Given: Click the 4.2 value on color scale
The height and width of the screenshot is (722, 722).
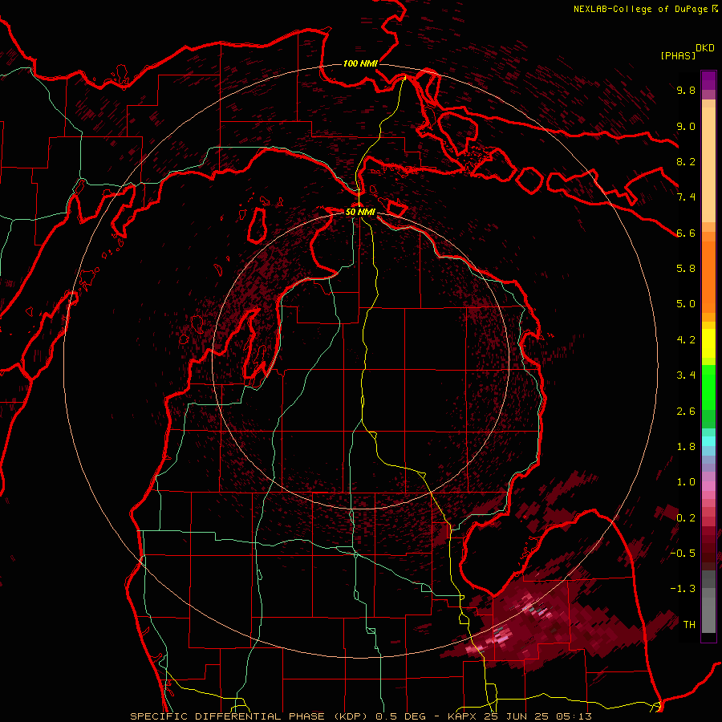Looking at the screenshot, I should (686, 340).
